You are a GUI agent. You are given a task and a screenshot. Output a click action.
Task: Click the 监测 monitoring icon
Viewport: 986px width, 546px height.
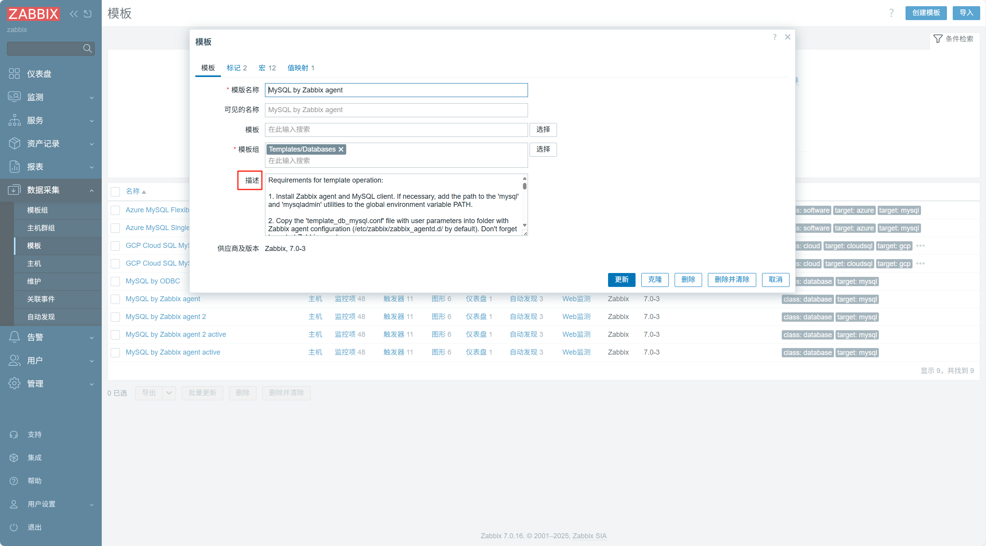coord(14,97)
